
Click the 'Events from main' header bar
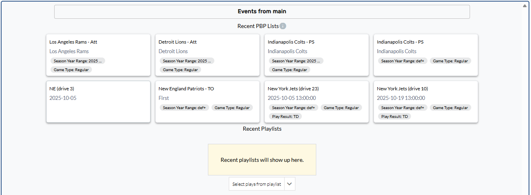[262, 12]
